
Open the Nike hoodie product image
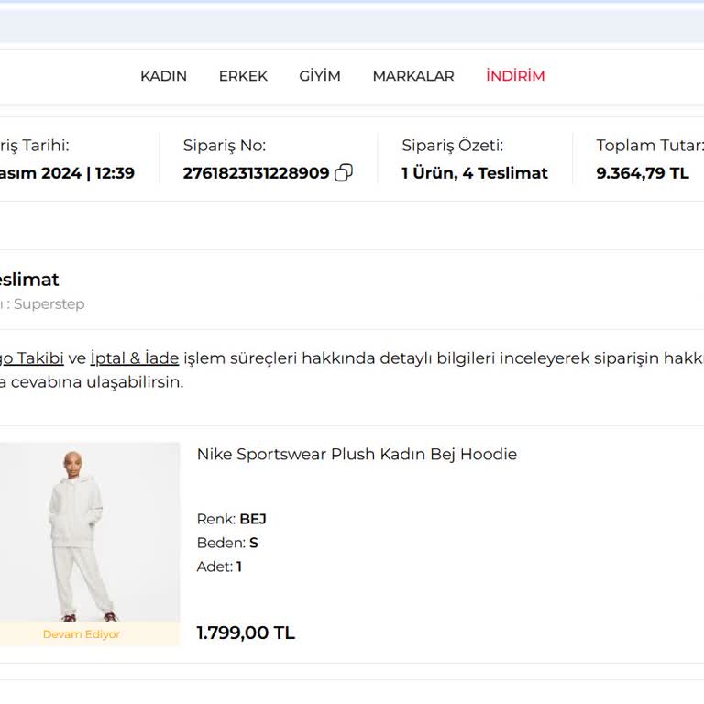(x=88, y=532)
